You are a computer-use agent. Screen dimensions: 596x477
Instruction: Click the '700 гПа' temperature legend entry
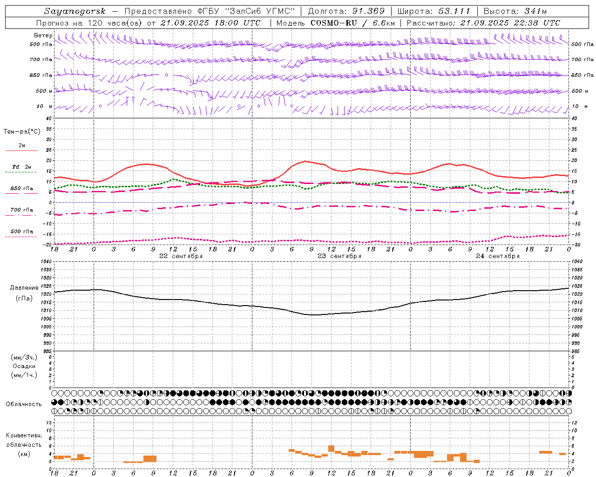tap(22, 210)
